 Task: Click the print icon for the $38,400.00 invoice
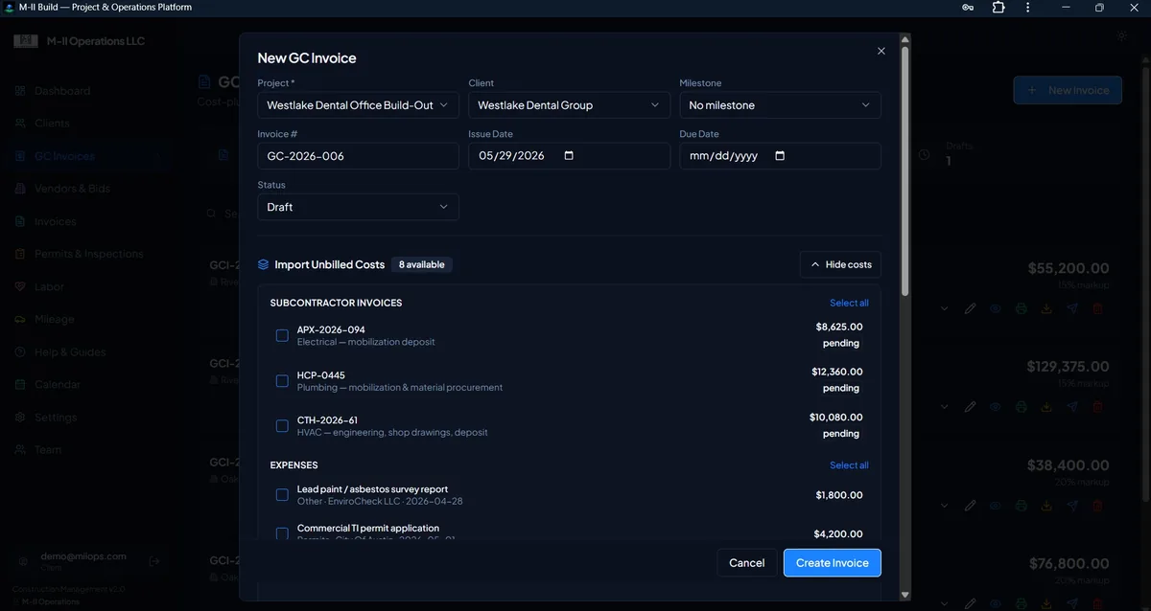click(x=1022, y=506)
